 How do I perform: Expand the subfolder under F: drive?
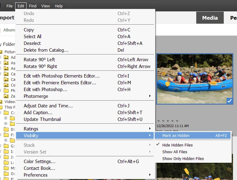click(x=6, y=140)
